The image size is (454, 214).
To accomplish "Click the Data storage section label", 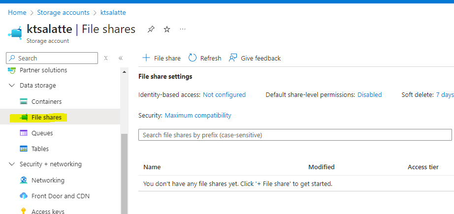I will (x=37, y=85).
